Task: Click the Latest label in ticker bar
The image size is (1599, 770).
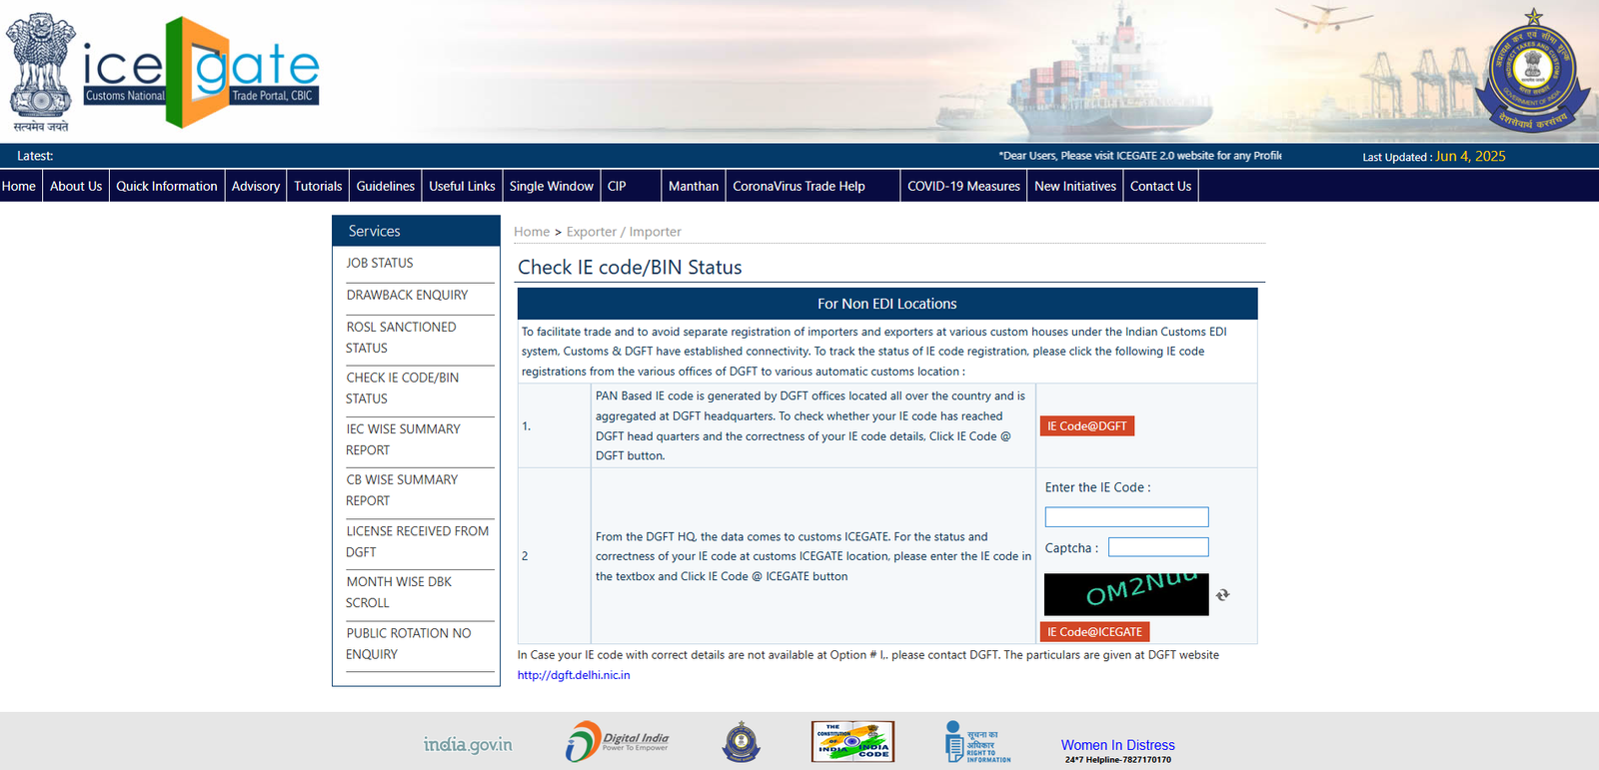Action: pyautogui.click(x=35, y=156)
